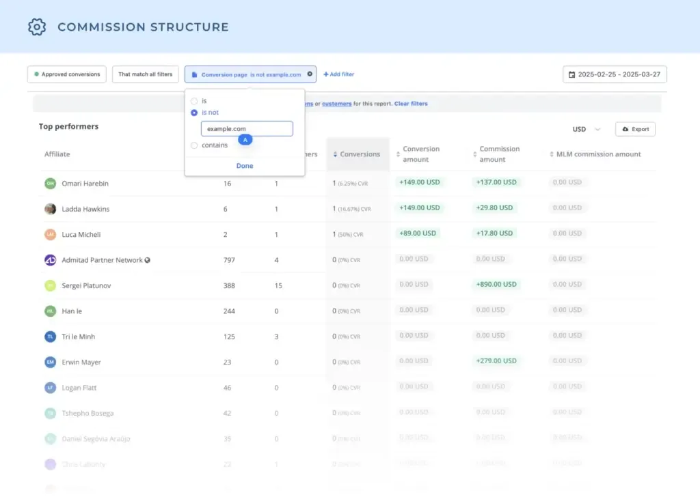Click Done in the filter popup
This screenshot has width=700, height=499.
[x=245, y=165]
